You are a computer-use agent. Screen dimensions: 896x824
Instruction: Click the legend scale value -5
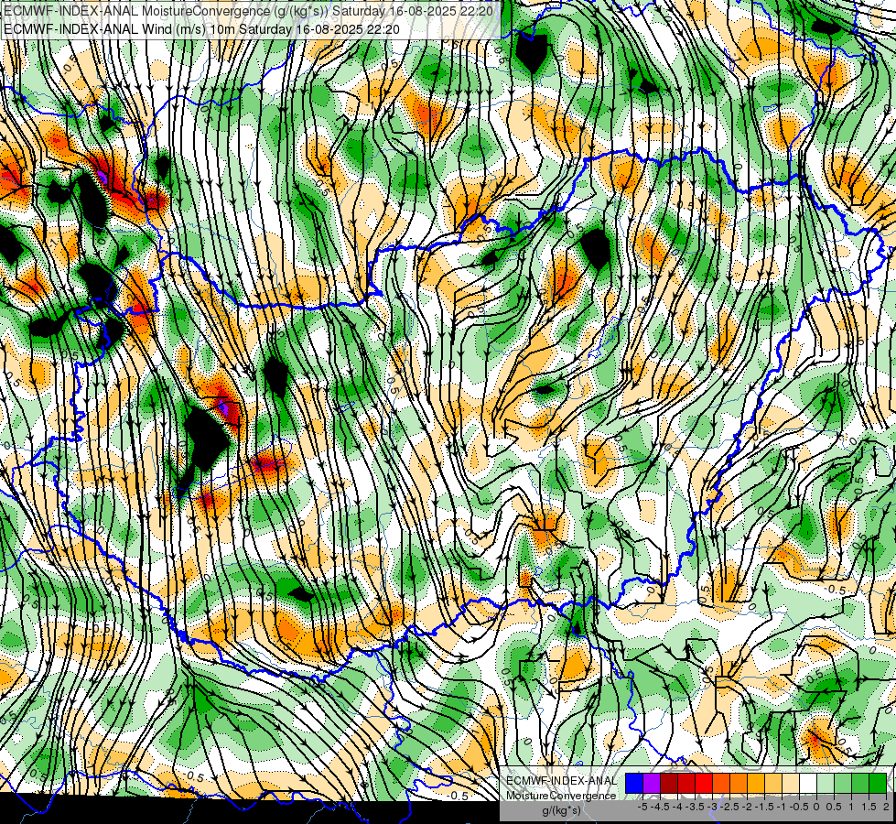click(642, 807)
